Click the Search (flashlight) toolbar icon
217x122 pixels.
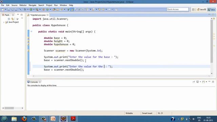62,9
